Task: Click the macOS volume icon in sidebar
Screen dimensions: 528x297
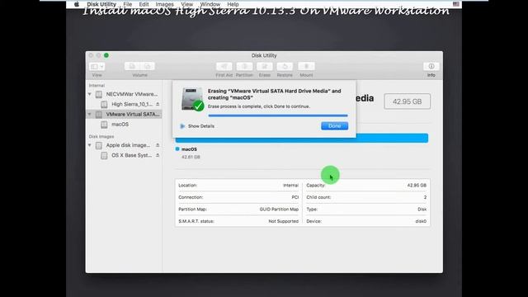Action: coord(104,125)
